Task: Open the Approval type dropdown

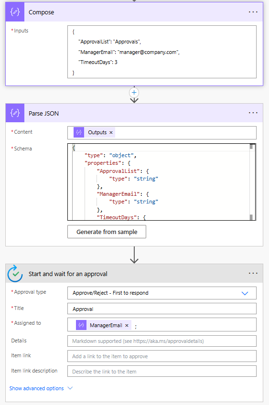Action: [x=162, y=293]
